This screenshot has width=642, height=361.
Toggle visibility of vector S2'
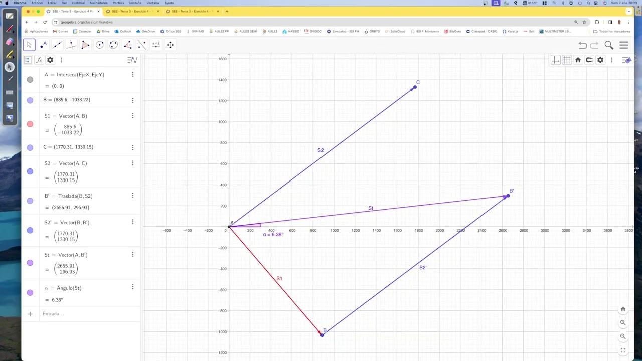(x=30, y=230)
